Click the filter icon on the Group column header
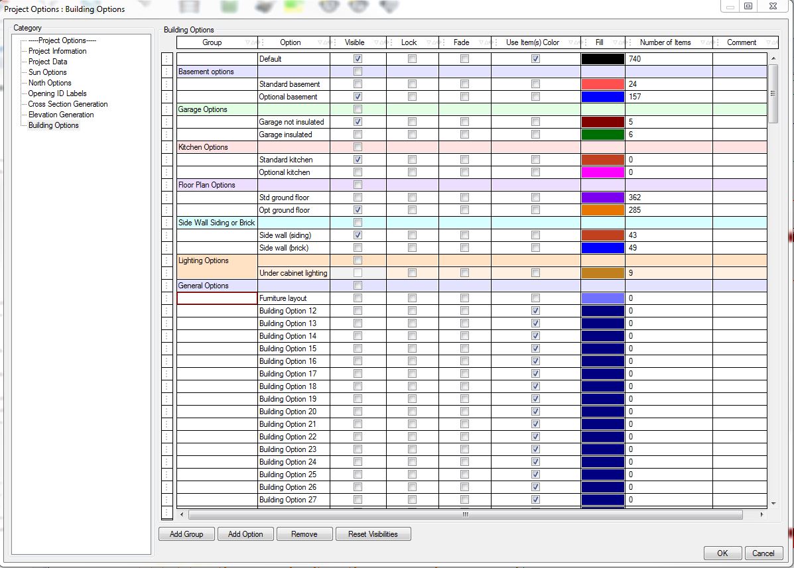The width and height of the screenshot is (794, 568). coord(247,42)
